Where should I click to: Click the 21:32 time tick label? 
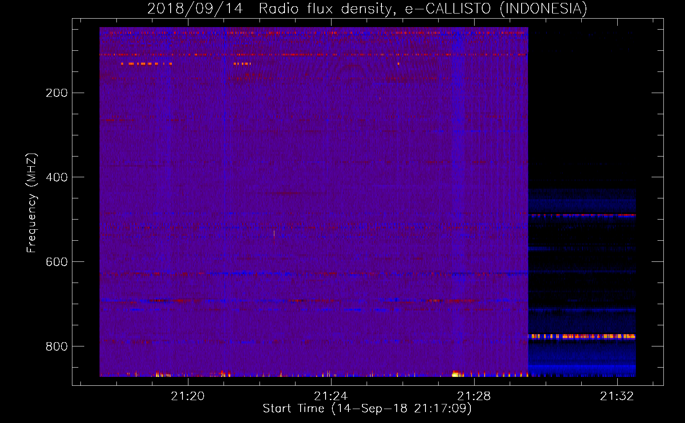click(617, 396)
